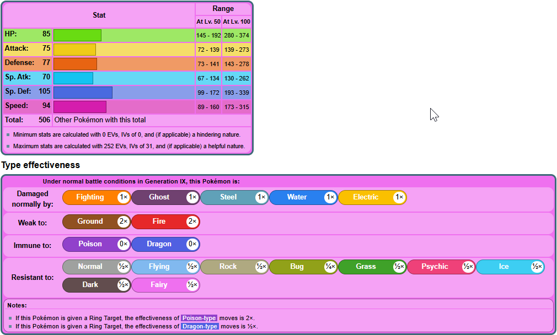The image size is (557, 335).
Task: Open the Flying type resistance badge
Action: tap(165, 267)
